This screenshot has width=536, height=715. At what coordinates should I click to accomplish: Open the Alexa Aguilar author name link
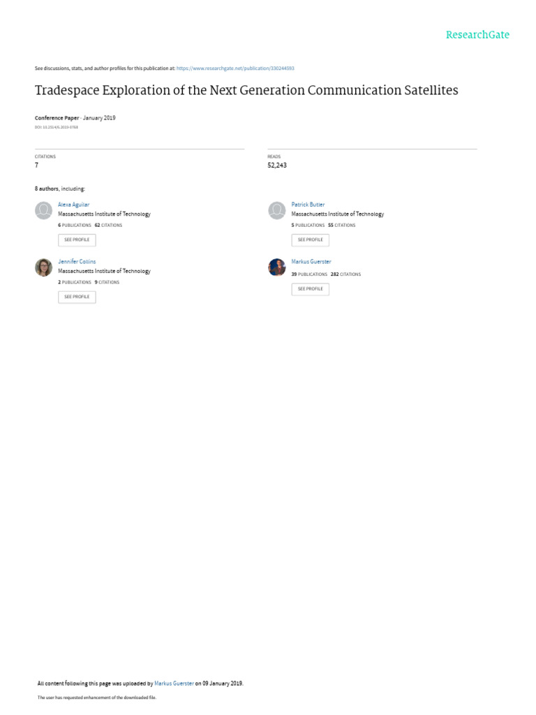[73, 205]
